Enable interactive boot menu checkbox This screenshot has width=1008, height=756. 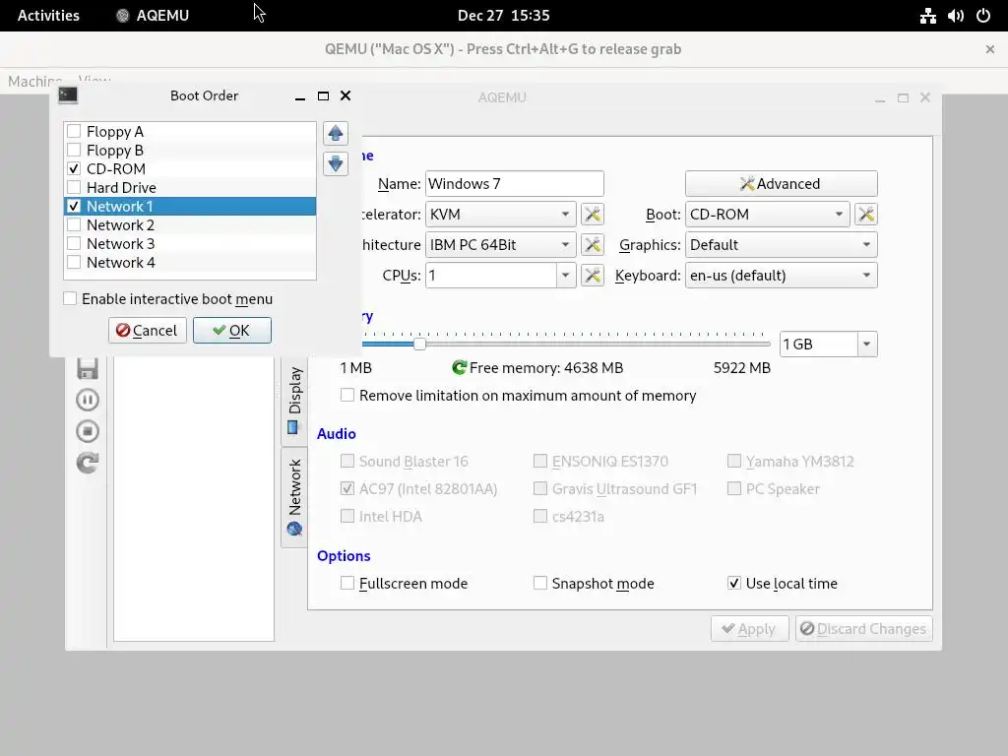click(x=70, y=299)
